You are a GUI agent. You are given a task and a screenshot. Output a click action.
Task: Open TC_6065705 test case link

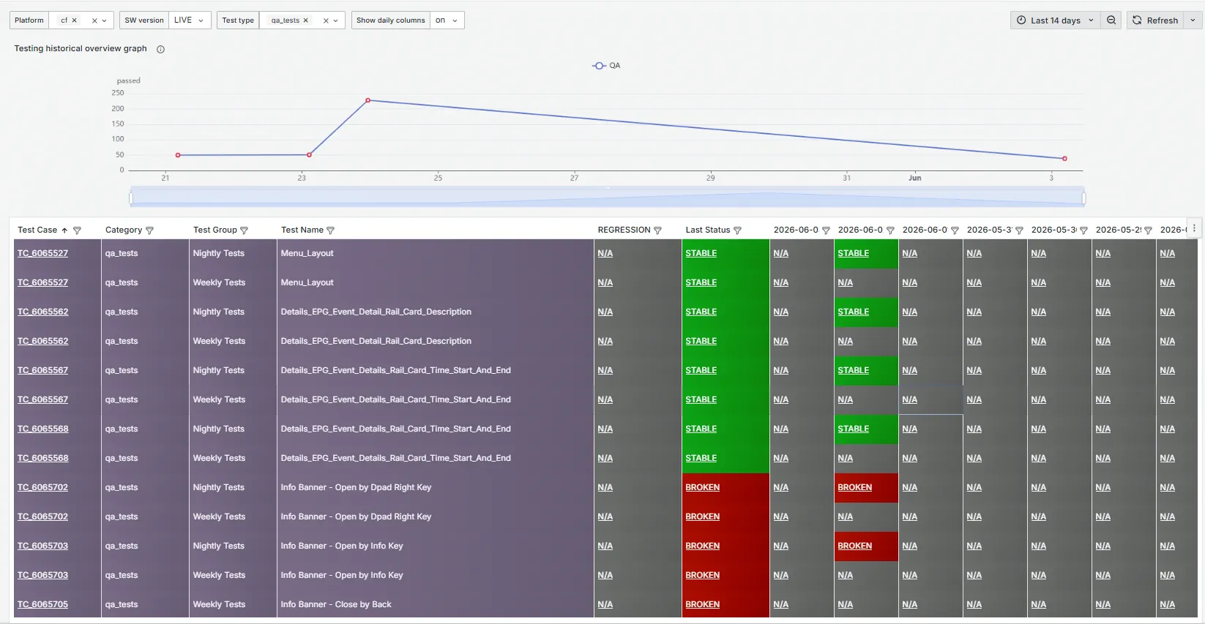42,604
